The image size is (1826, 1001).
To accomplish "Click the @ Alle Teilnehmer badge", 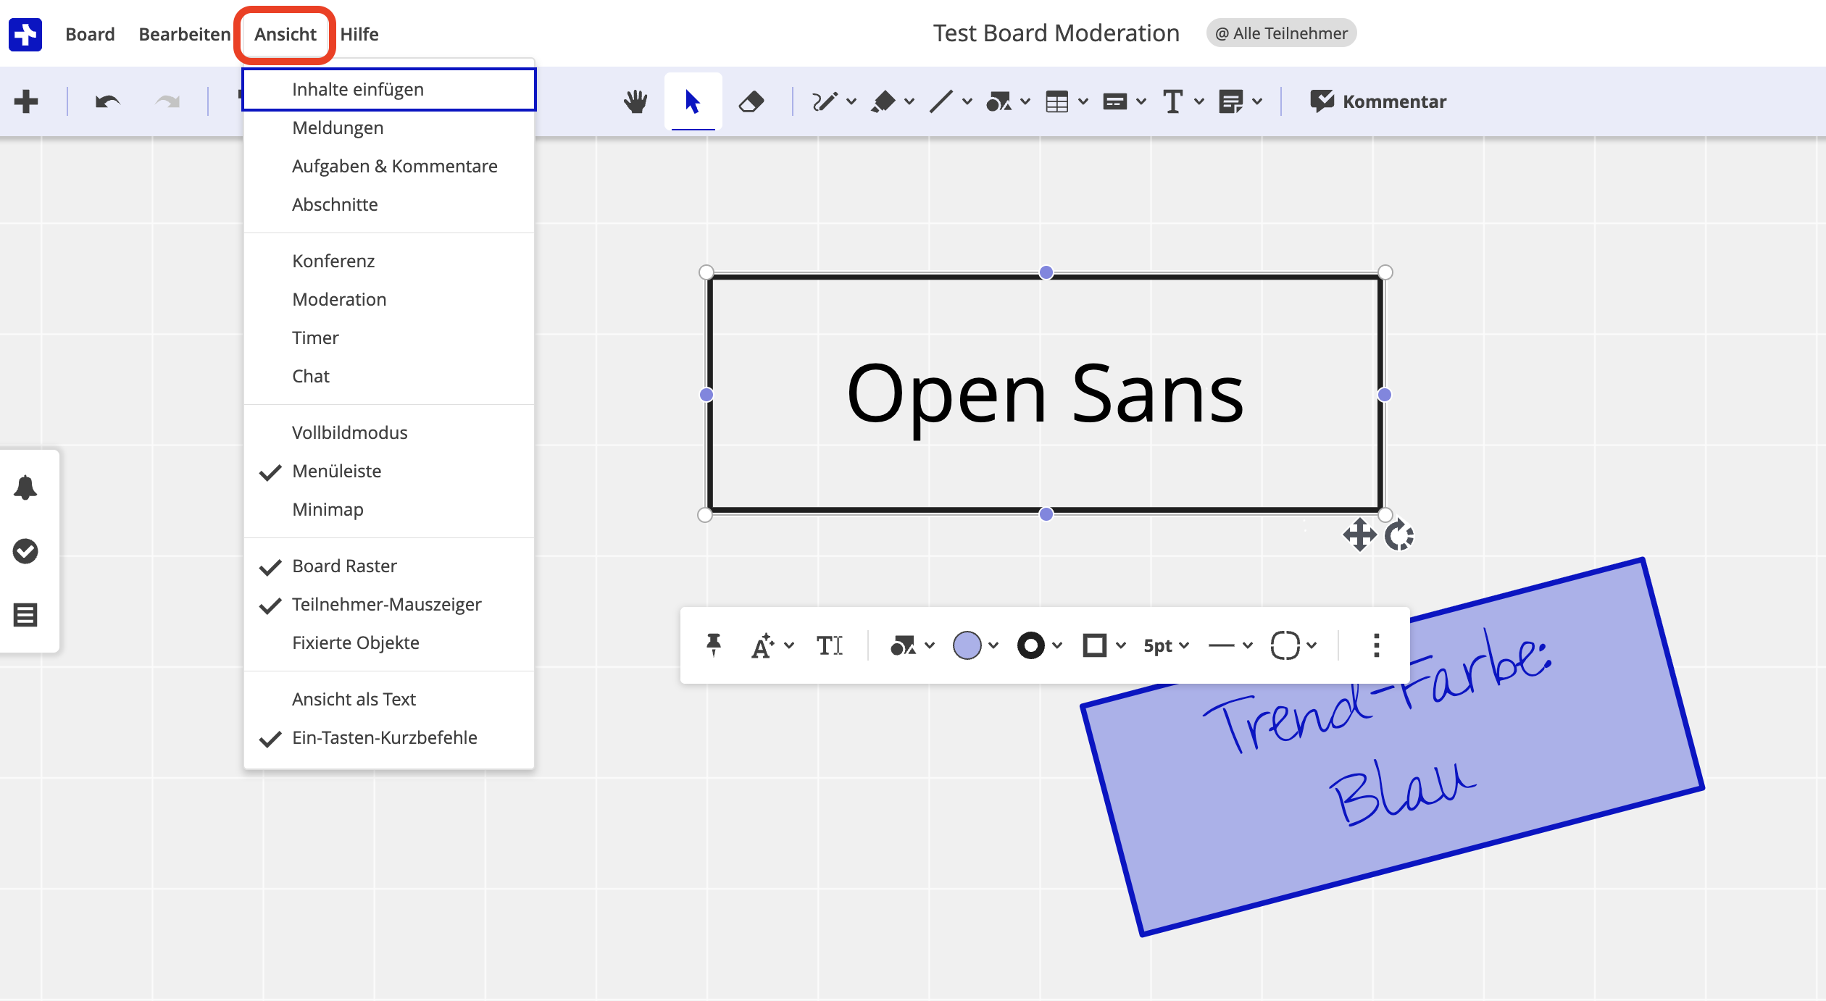I will 1281,33.
